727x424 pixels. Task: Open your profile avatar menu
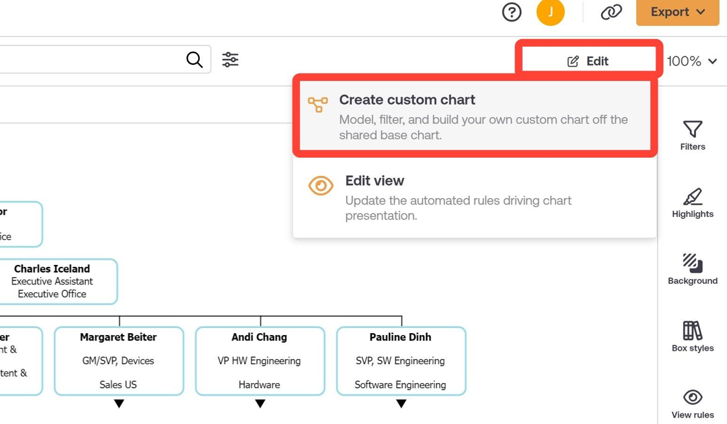click(x=551, y=12)
